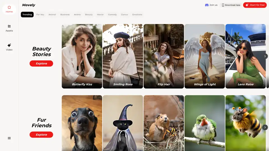Explore the Beauty Stories collection

41,63
